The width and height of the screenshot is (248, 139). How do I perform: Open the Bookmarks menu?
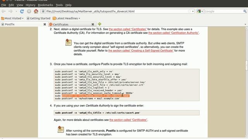(x=45, y=5)
